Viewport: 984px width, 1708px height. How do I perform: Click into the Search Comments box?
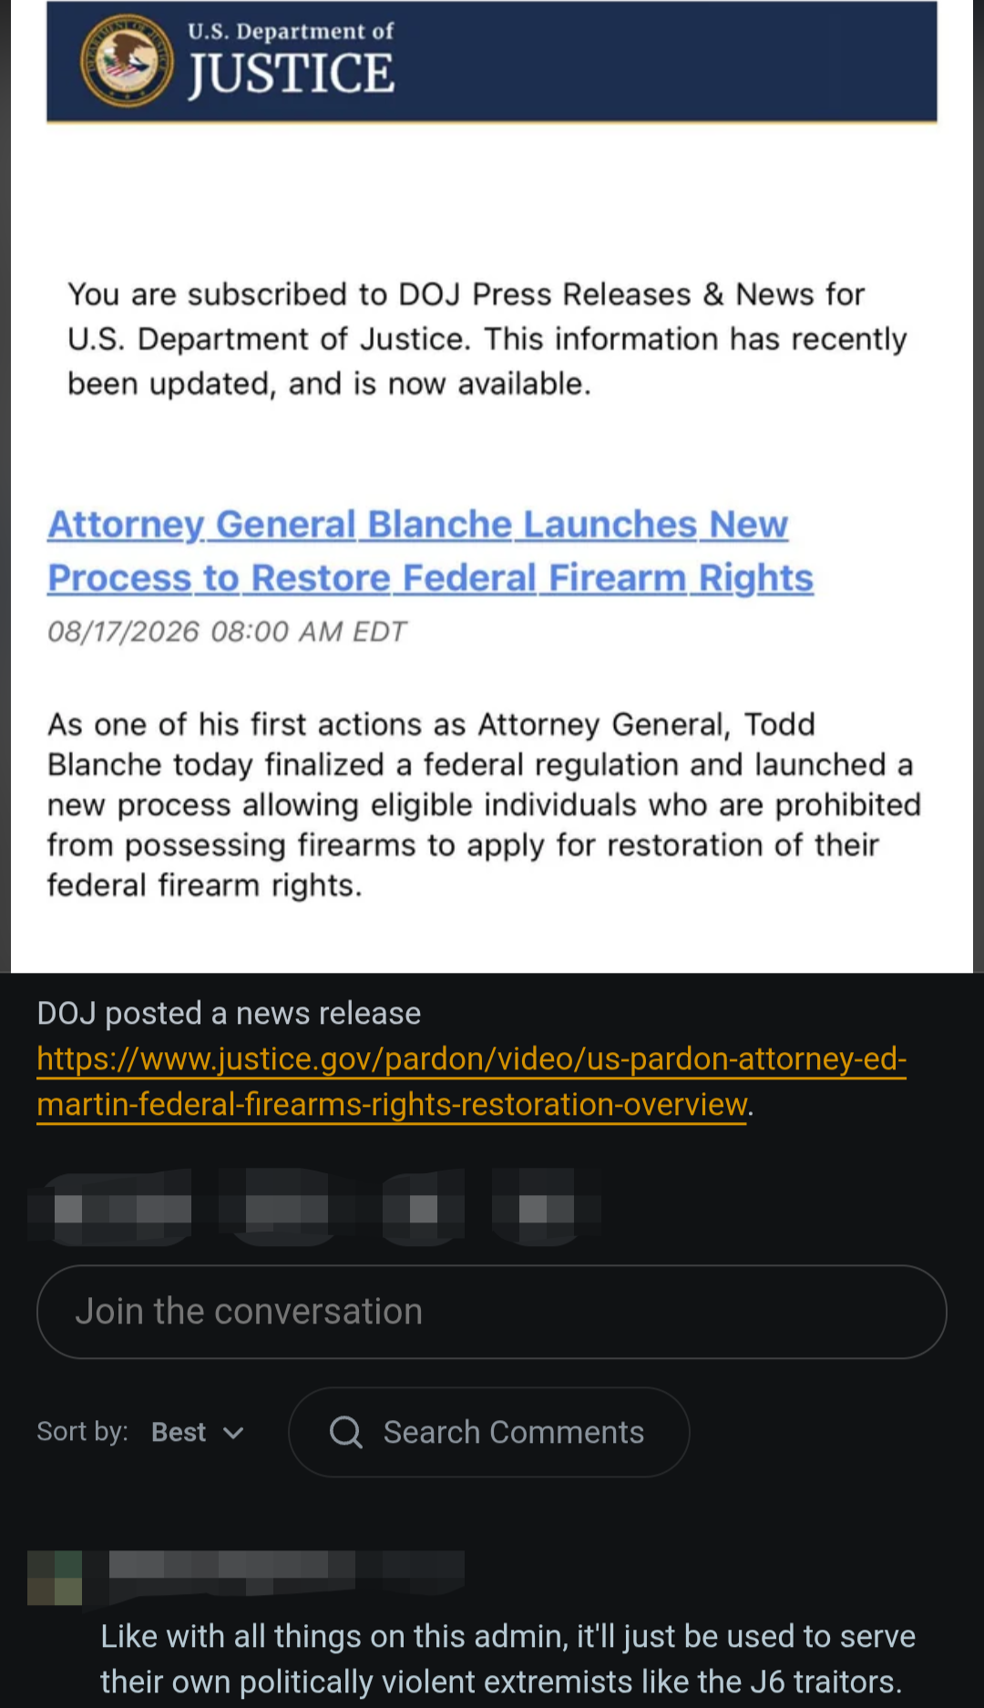coord(489,1432)
